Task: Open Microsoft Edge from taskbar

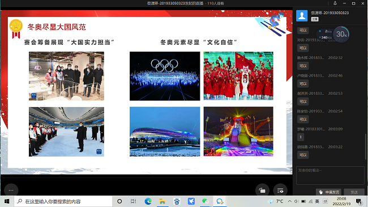Action: coord(148,201)
